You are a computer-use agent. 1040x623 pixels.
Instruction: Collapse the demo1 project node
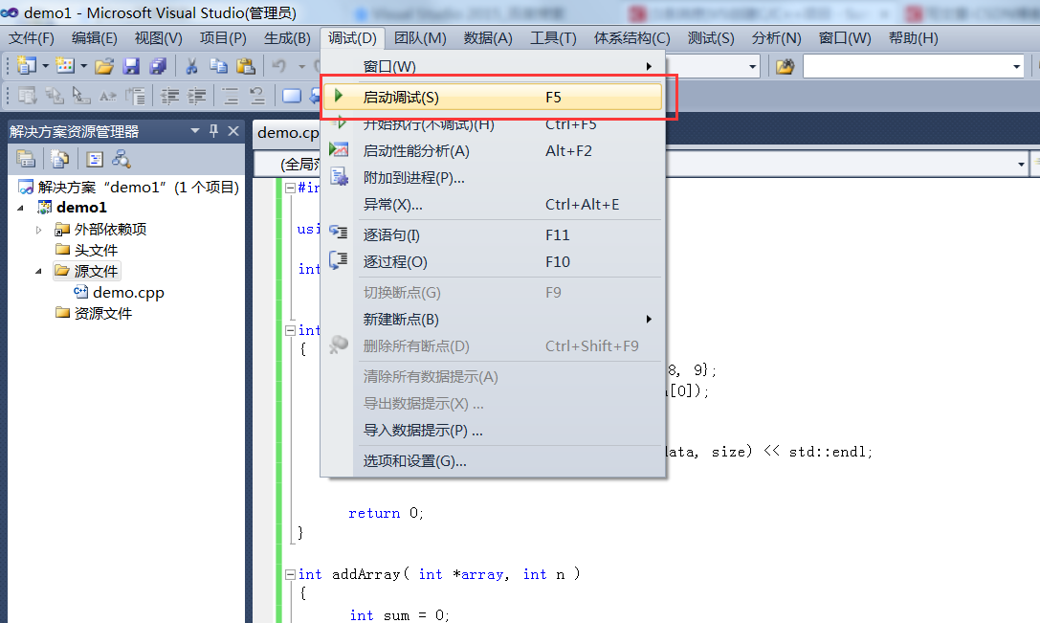point(20,208)
